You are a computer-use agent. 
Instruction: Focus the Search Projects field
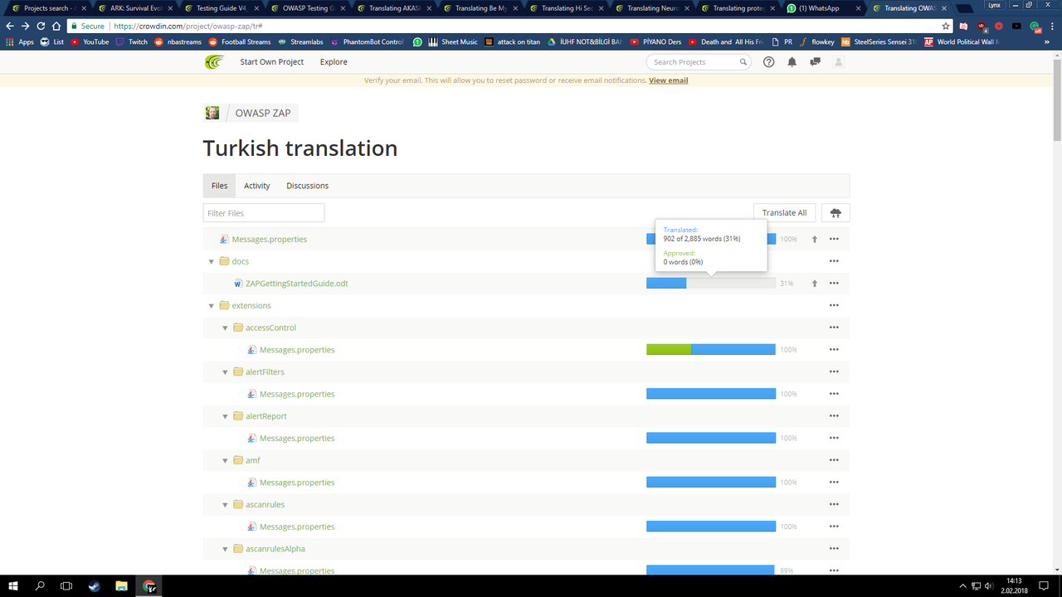699,62
